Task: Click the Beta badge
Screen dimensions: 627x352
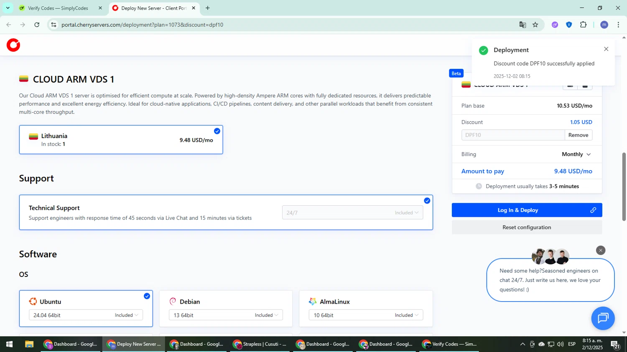Action: [456, 73]
